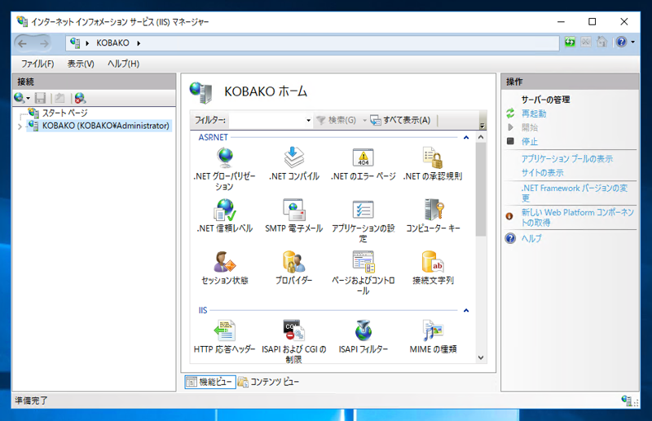
Task: Open .NET コンパイル feature
Action: pos(294,164)
